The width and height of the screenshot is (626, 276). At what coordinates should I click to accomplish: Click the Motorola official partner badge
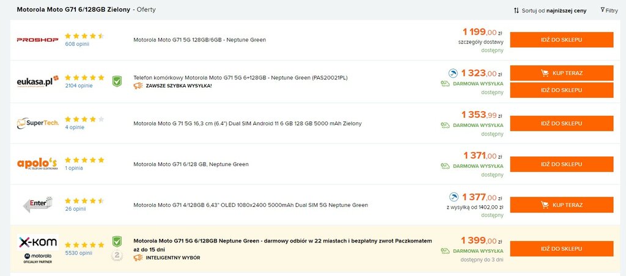tap(37, 258)
